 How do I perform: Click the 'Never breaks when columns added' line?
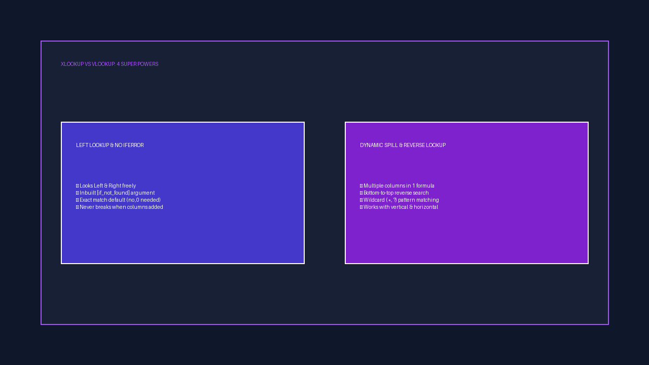121,207
